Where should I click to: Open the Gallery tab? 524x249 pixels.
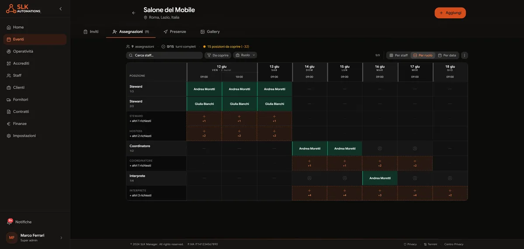click(210, 32)
